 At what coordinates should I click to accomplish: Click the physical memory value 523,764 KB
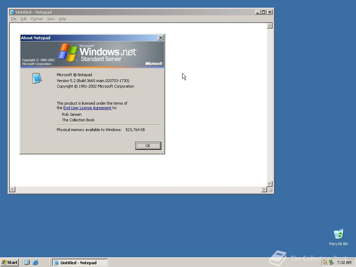coord(135,130)
